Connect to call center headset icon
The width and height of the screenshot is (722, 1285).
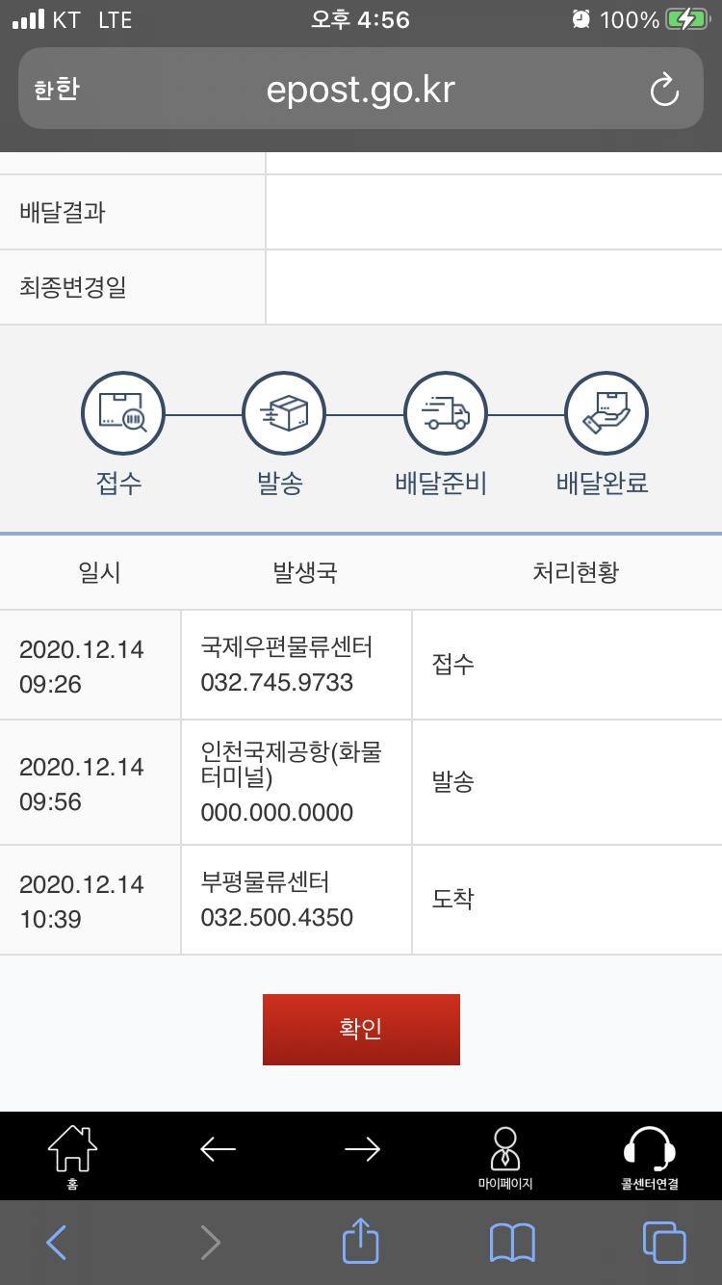tap(650, 1156)
